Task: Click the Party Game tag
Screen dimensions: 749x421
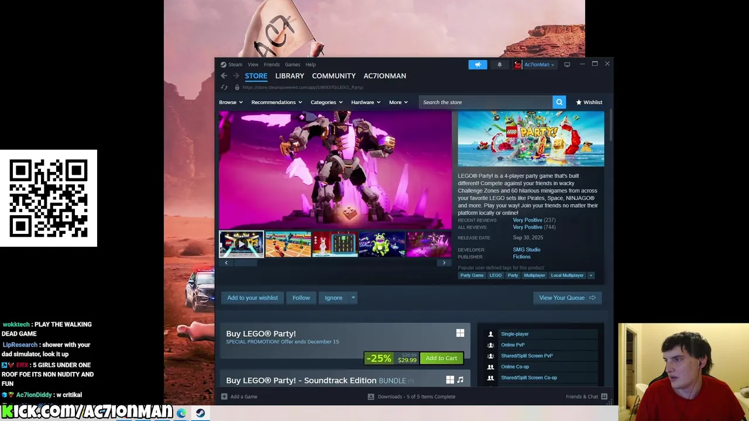Action: point(472,275)
